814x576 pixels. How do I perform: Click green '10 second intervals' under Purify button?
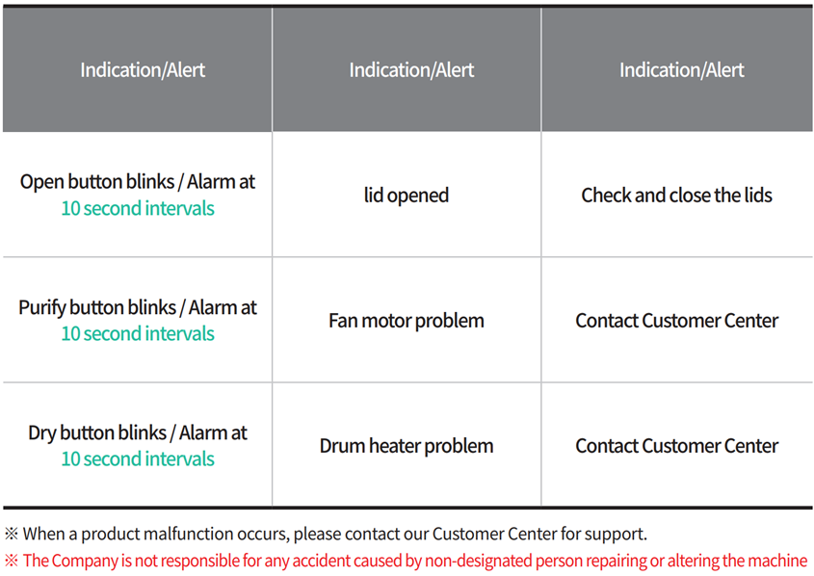pyautogui.click(x=138, y=333)
